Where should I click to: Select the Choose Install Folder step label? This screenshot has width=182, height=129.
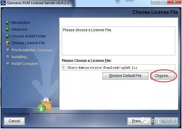(29, 36)
